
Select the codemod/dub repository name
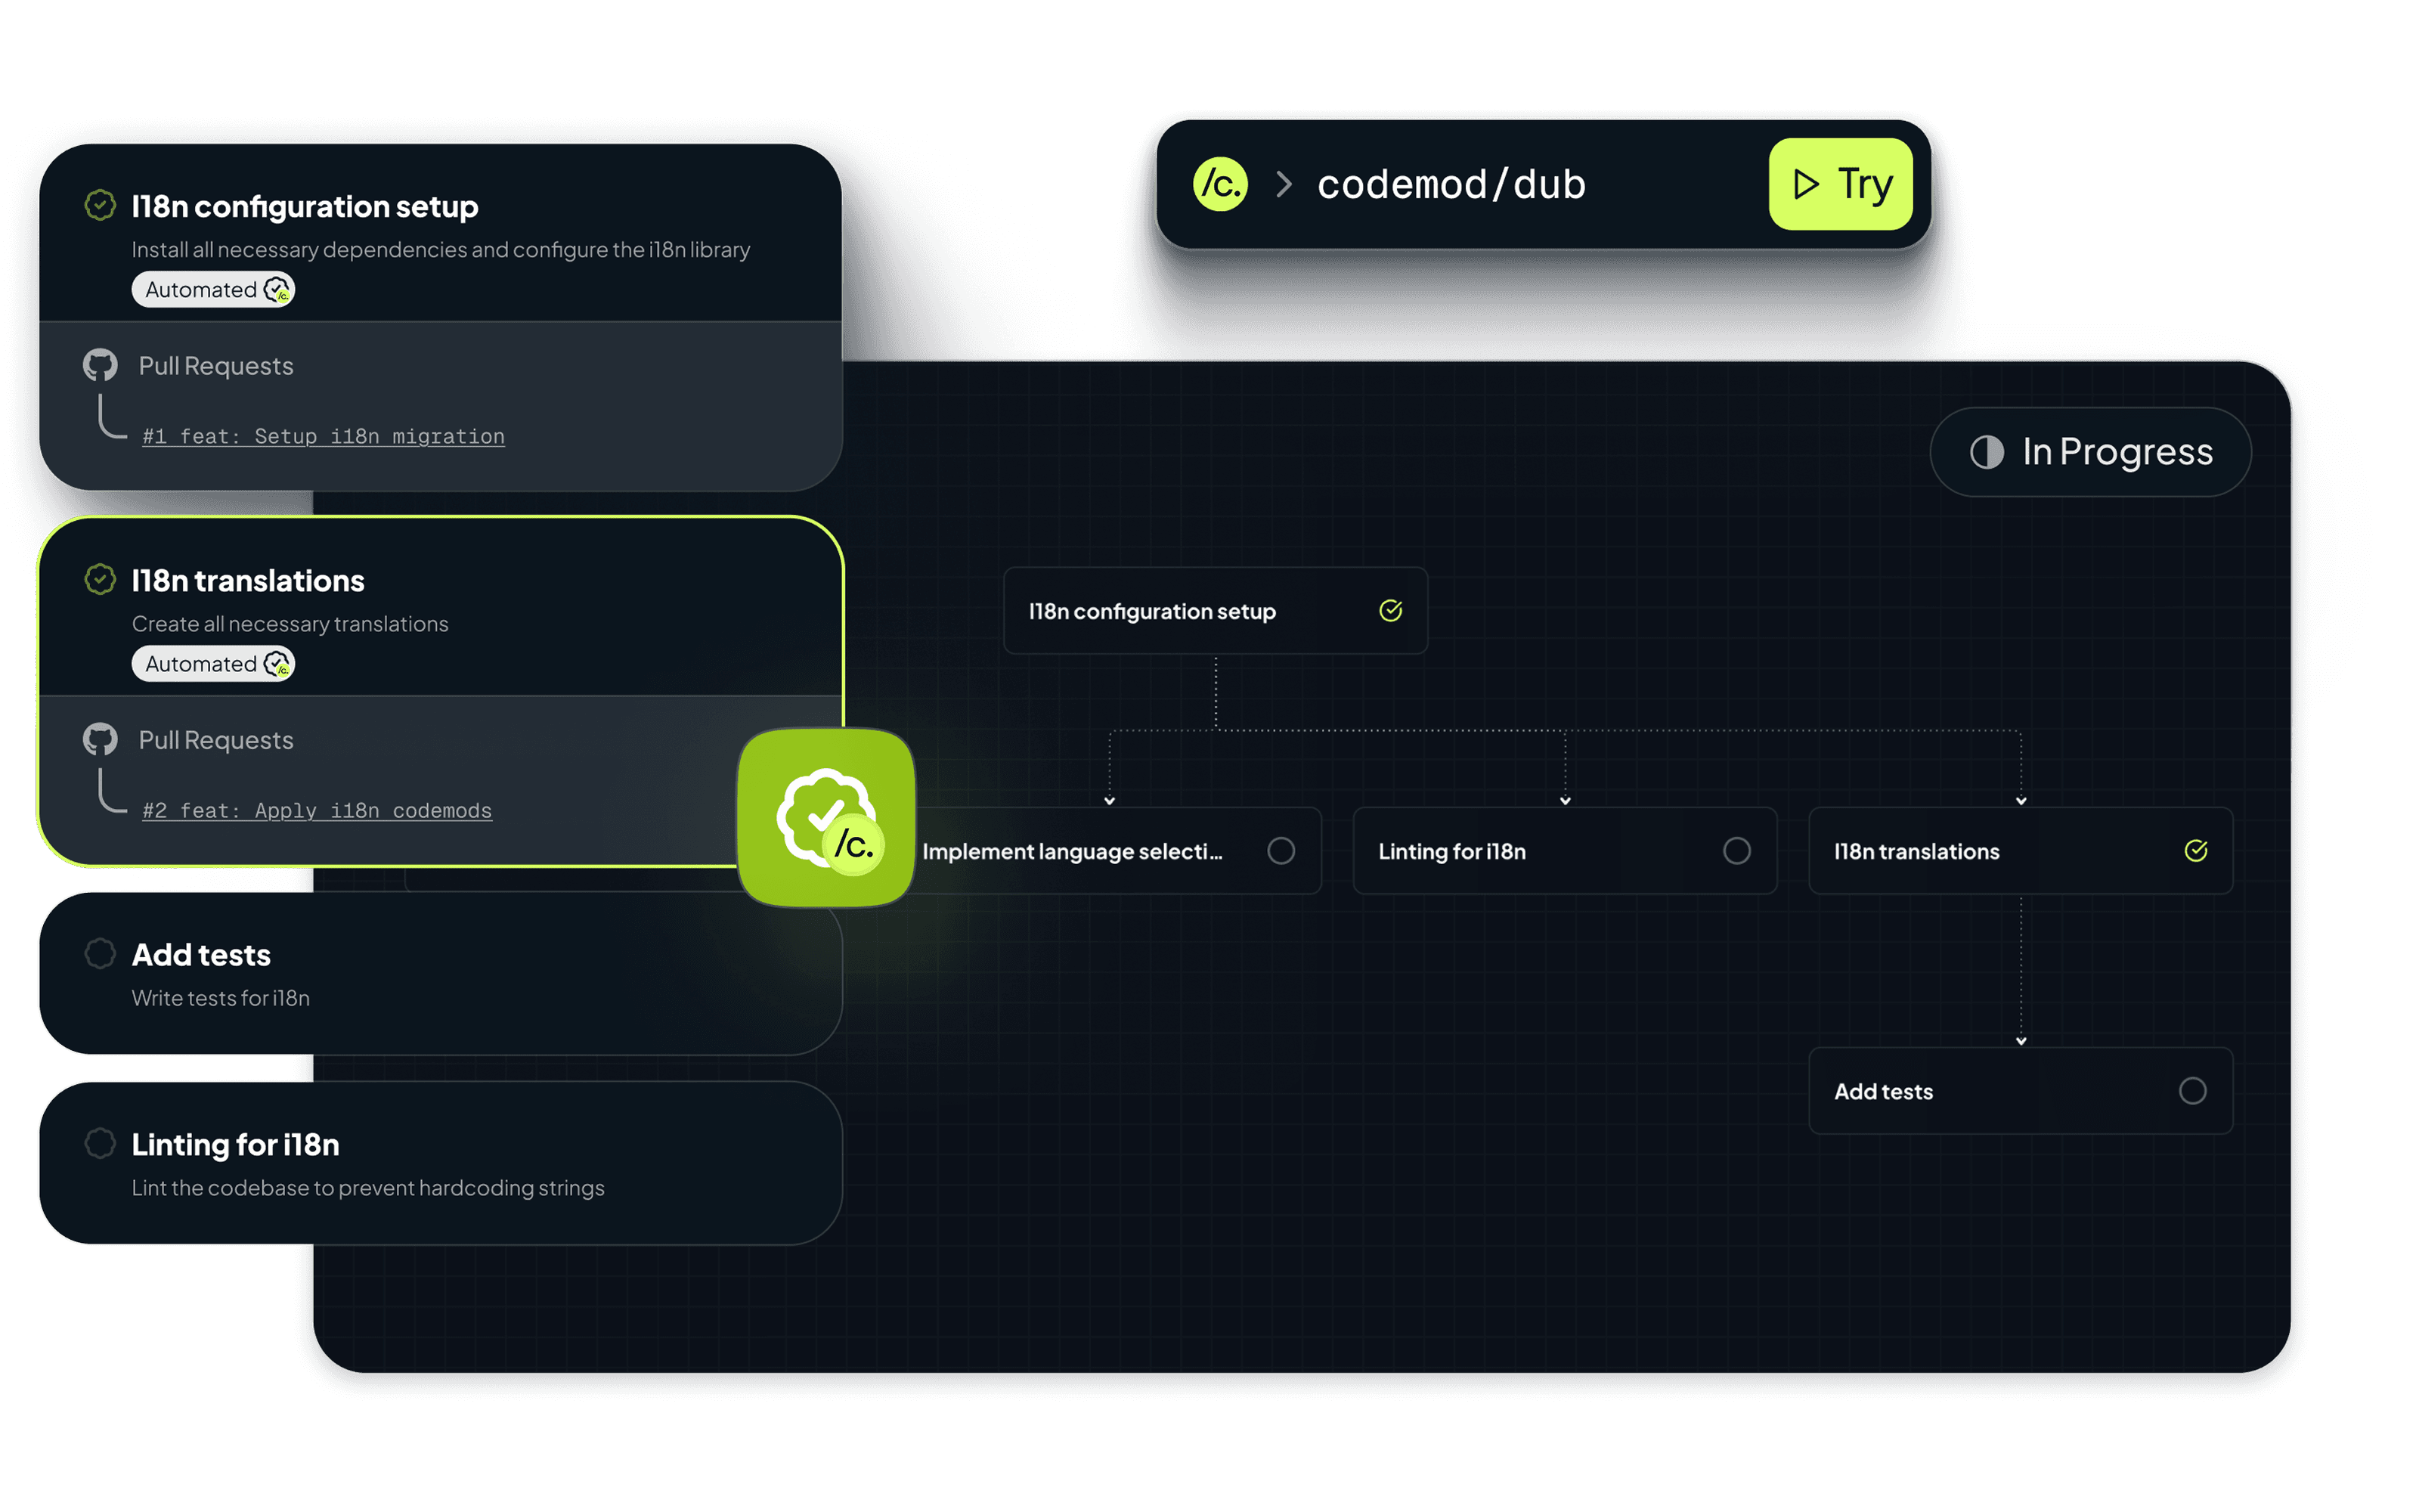pos(1451,184)
